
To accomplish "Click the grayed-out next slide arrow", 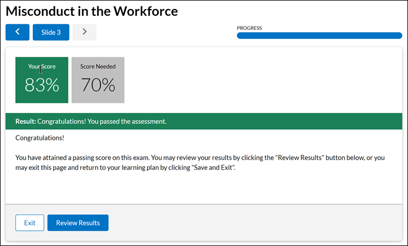I will coord(85,32).
